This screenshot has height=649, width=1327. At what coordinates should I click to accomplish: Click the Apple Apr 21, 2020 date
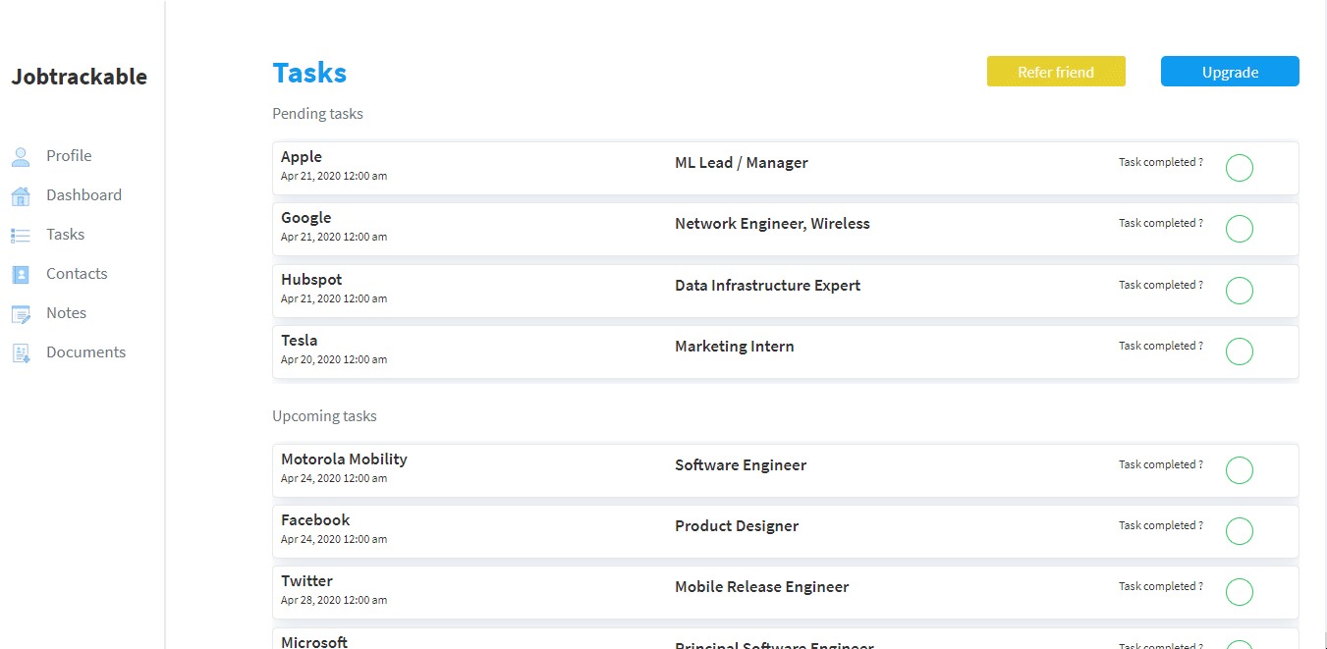334,176
